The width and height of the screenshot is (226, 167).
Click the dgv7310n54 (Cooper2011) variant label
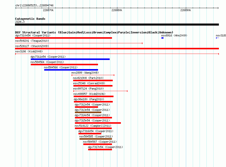pyautogui.click(x=33, y=35)
